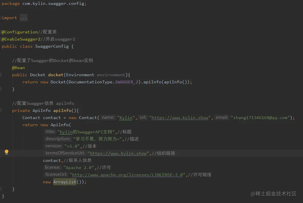Open the termsOfServiceUrl kylin.show link

coord(118,153)
